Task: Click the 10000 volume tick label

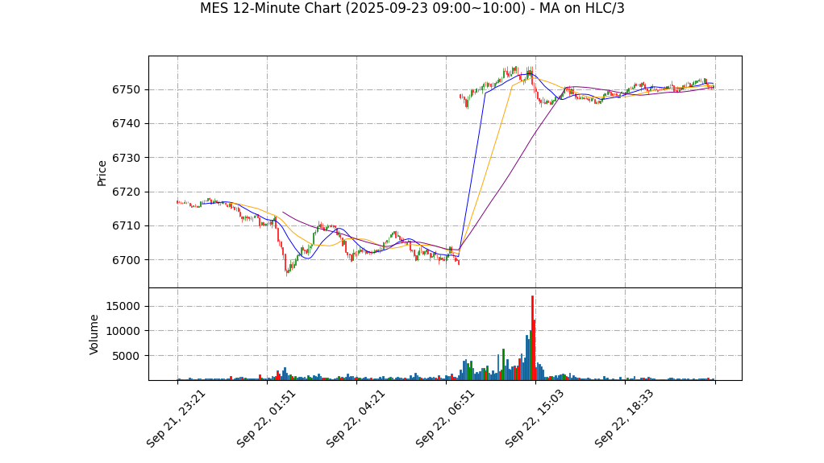Action: coord(123,331)
